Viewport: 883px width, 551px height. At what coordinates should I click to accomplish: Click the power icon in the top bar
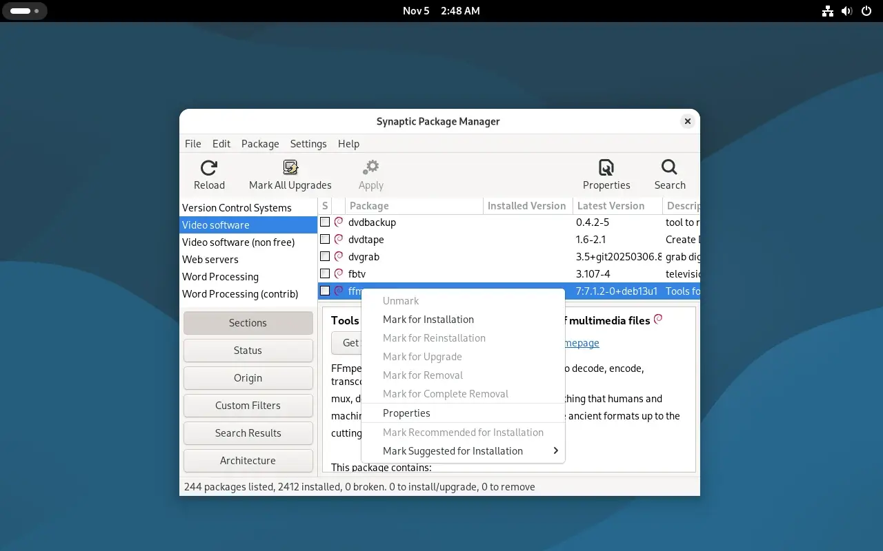click(x=866, y=10)
